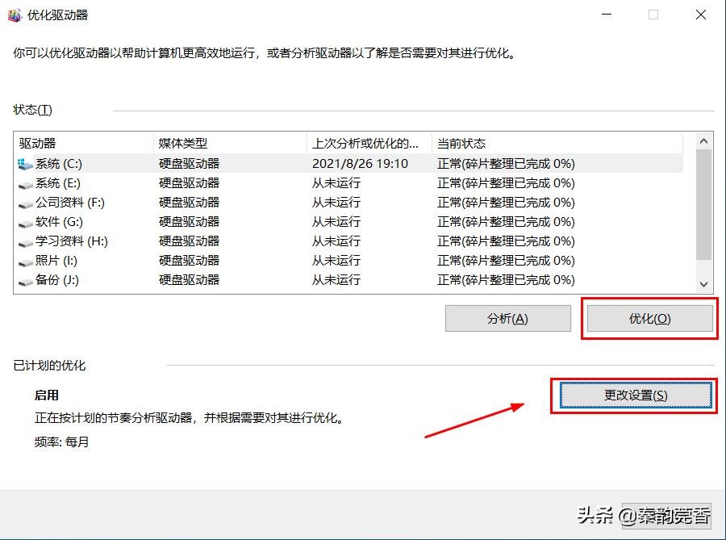Click the 公司资料 (F:) drive icon
726x540 pixels.
[x=25, y=202]
